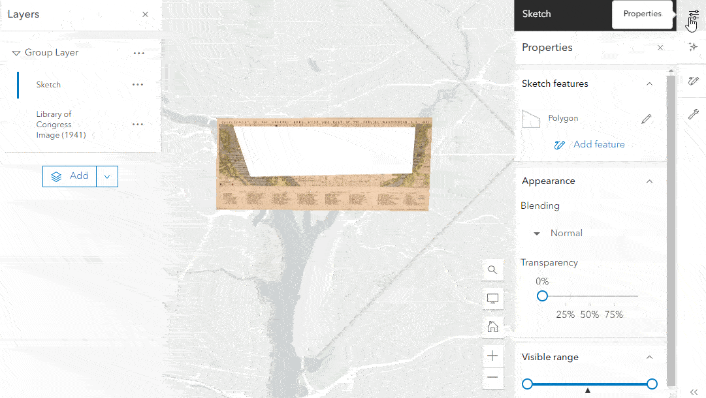Viewport: 706px width, 398px height.
Task: Open the options menu for Group Layer
Action: pyautogui.click(x=138, y=53)
